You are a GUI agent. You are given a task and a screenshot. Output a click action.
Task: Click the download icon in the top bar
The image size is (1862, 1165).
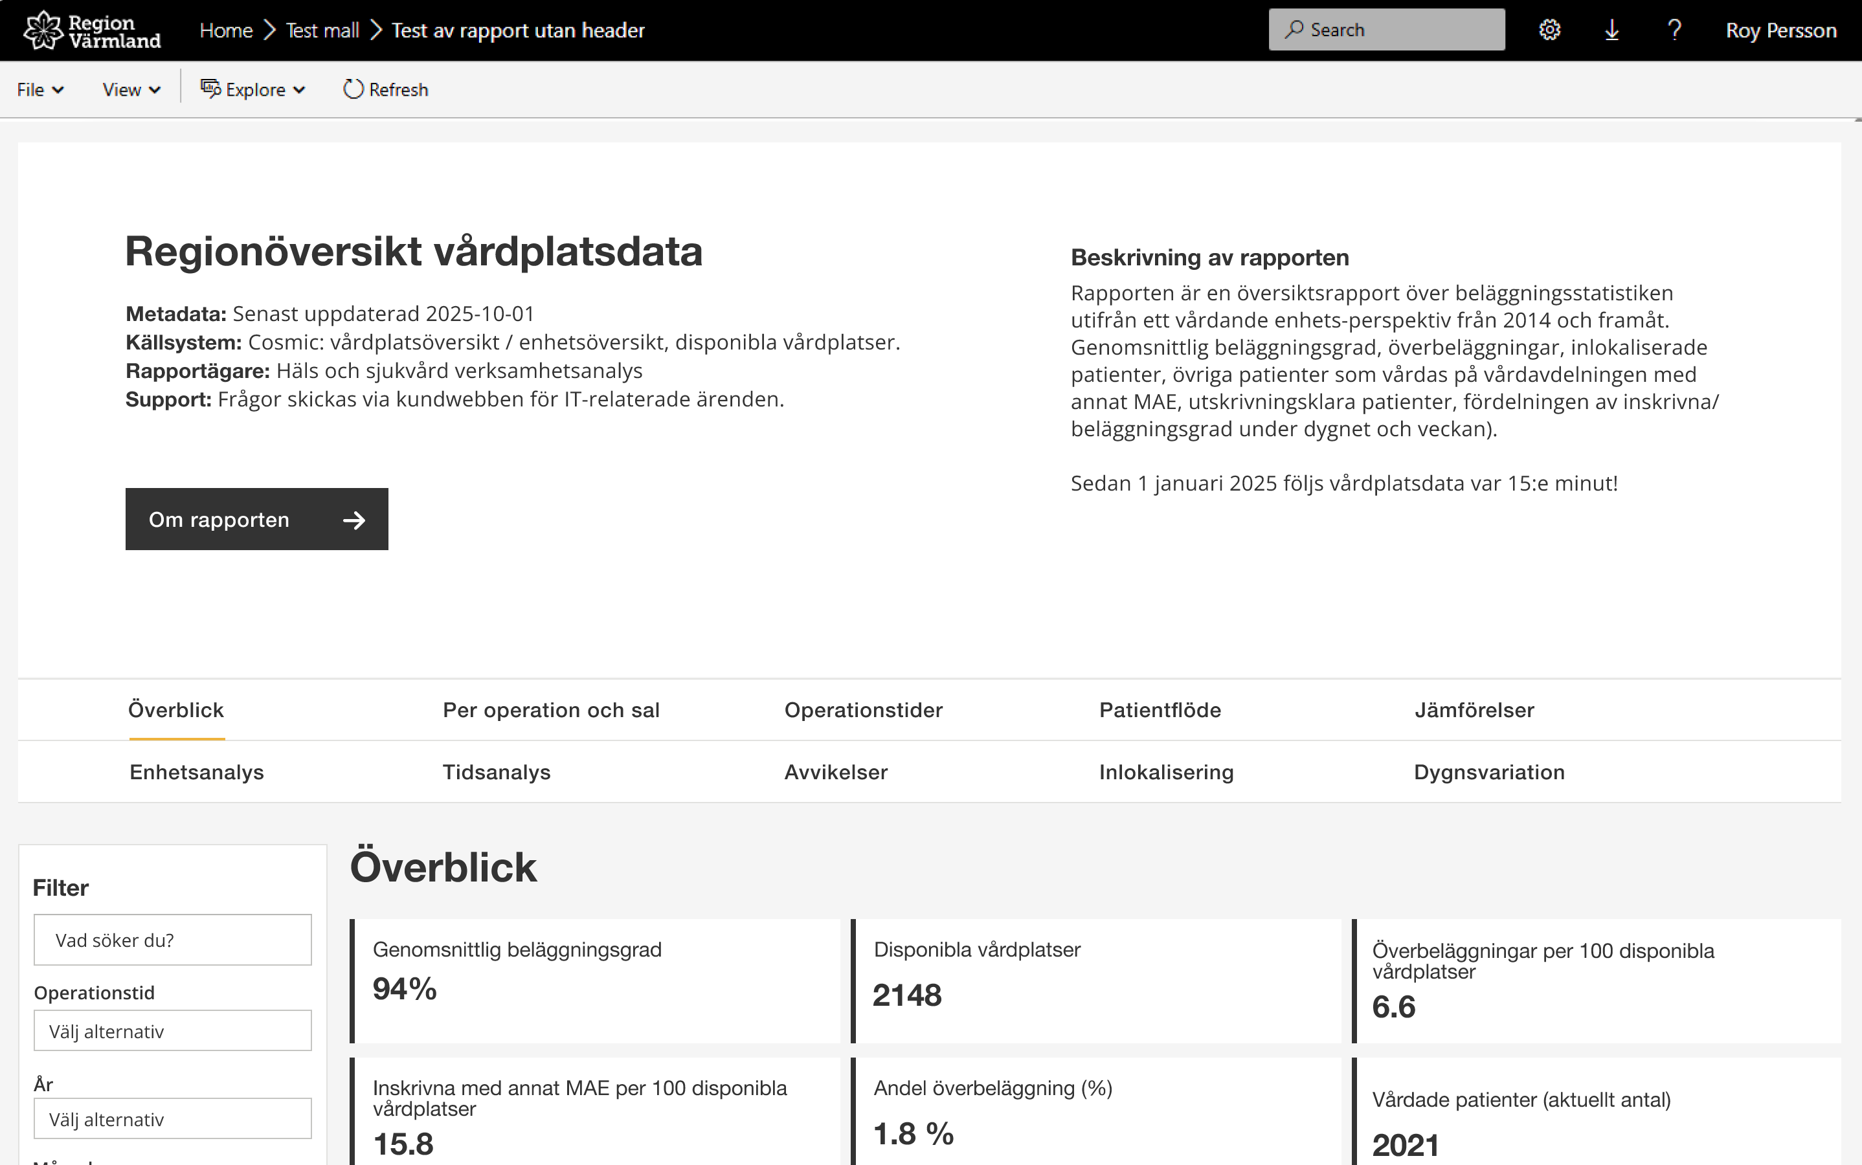(x=1611, y=29)
